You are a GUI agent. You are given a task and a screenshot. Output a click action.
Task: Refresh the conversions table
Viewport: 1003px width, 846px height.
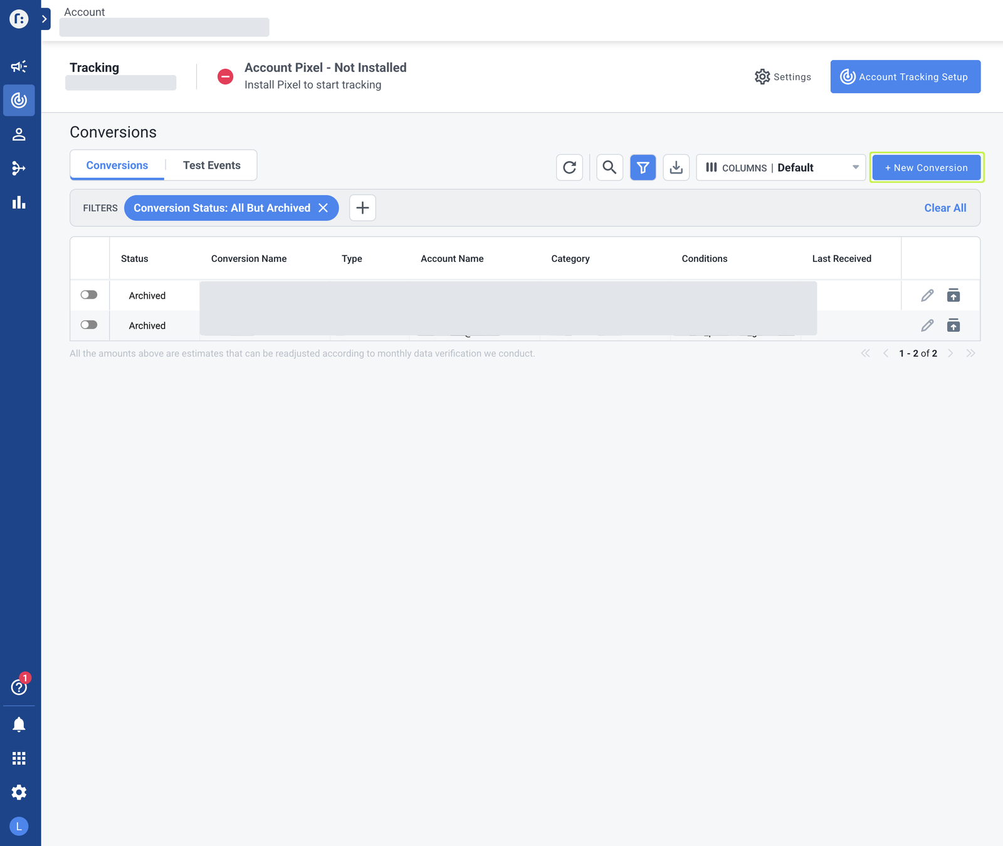point(569,167)
